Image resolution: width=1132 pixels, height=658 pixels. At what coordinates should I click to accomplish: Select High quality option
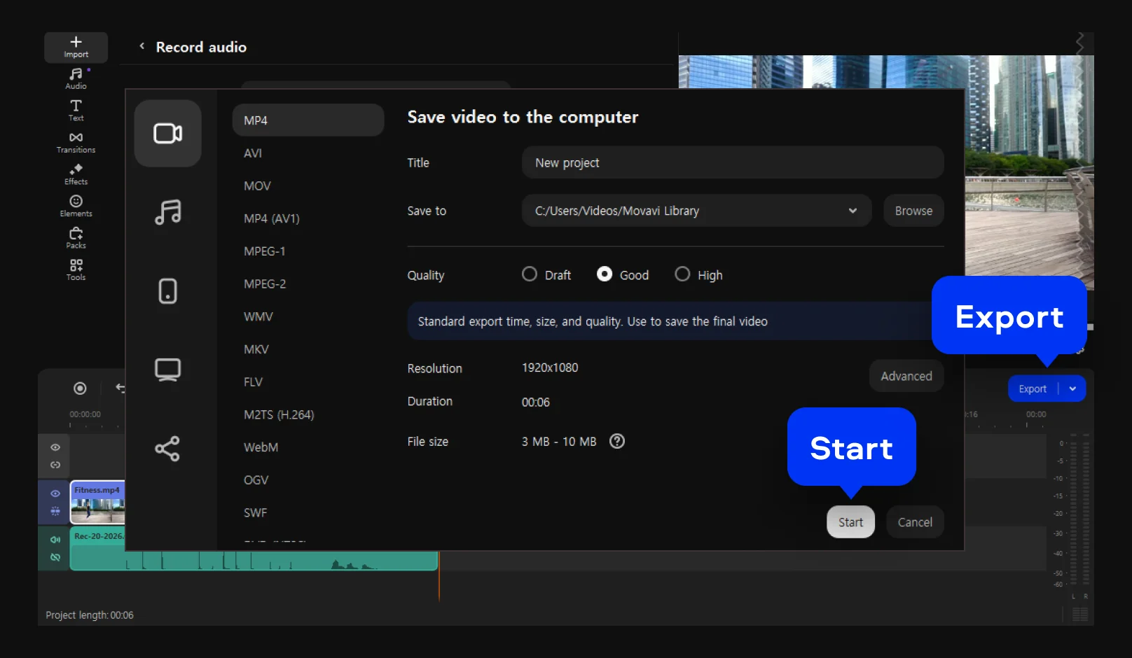(682, 274)
